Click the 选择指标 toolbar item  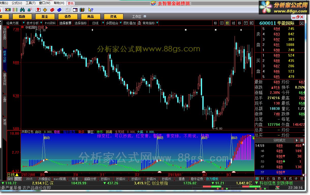pos(81,23)
